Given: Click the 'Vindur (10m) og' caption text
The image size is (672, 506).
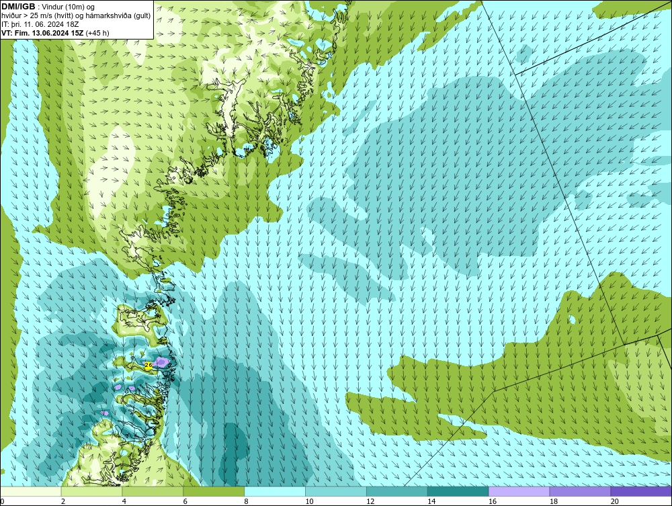Looking at the screenshot, I should 69,7.
